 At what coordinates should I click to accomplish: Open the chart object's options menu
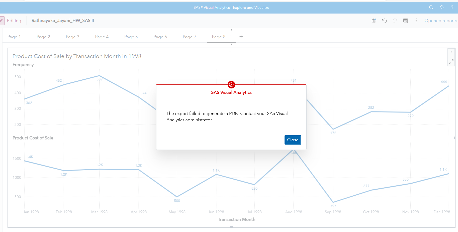451,53
